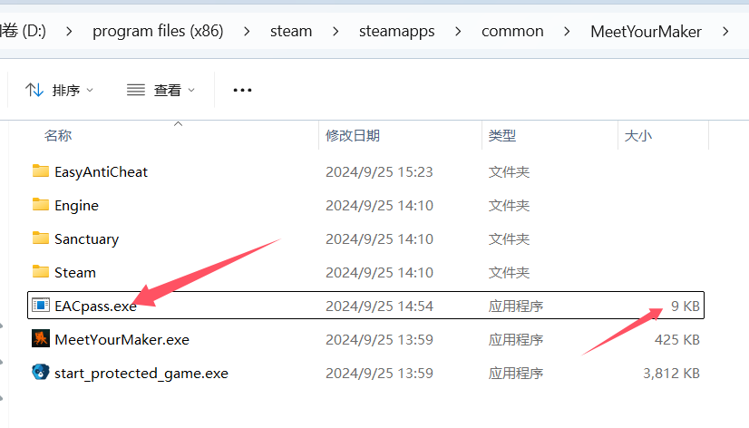Navigate to the steam breadcrumb
749x428 pixels.
[291, 32]
